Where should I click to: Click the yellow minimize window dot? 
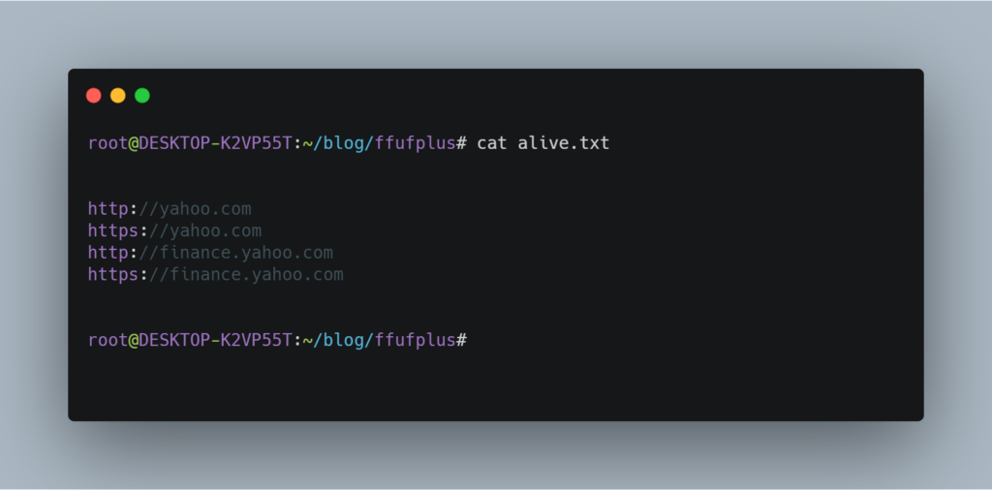coord(117,96)
